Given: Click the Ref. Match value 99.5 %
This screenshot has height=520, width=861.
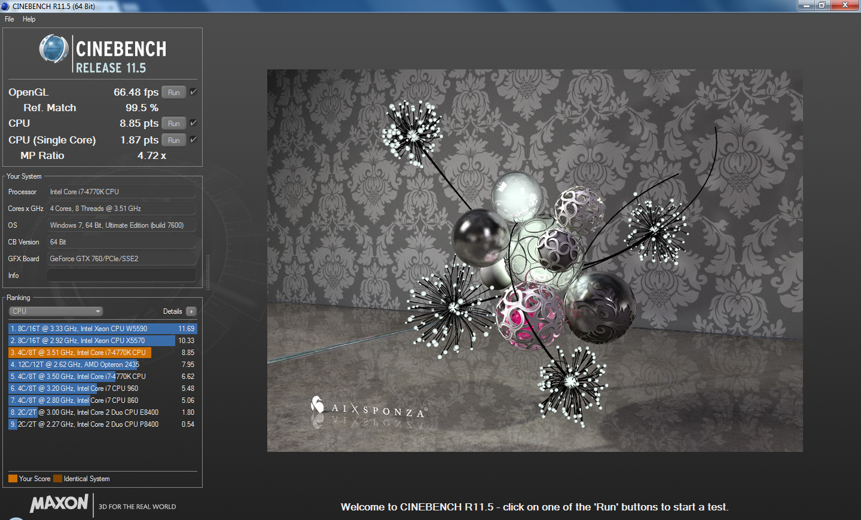Looking at the screenshot, I should (x=142, y=108).
